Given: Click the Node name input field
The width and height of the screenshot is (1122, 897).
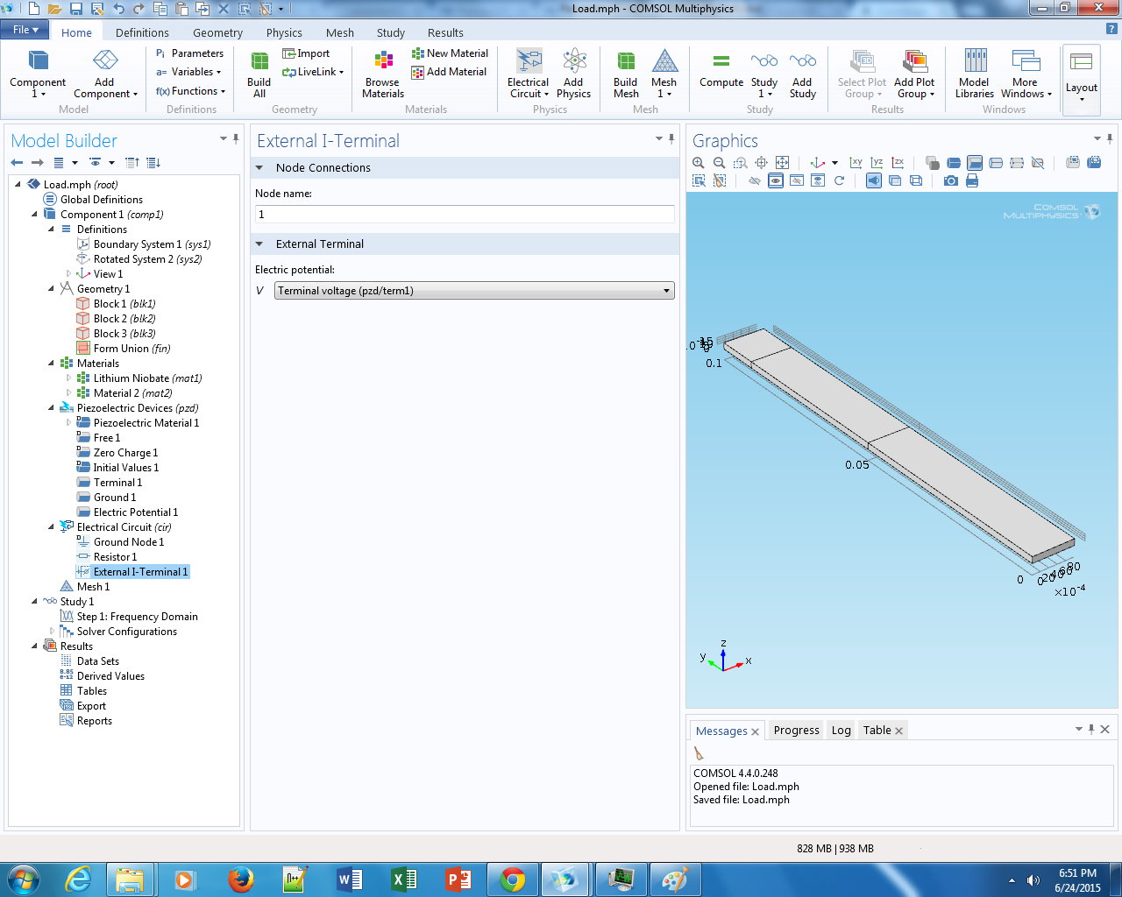Looking at the screenshot, I should point(465,215).
